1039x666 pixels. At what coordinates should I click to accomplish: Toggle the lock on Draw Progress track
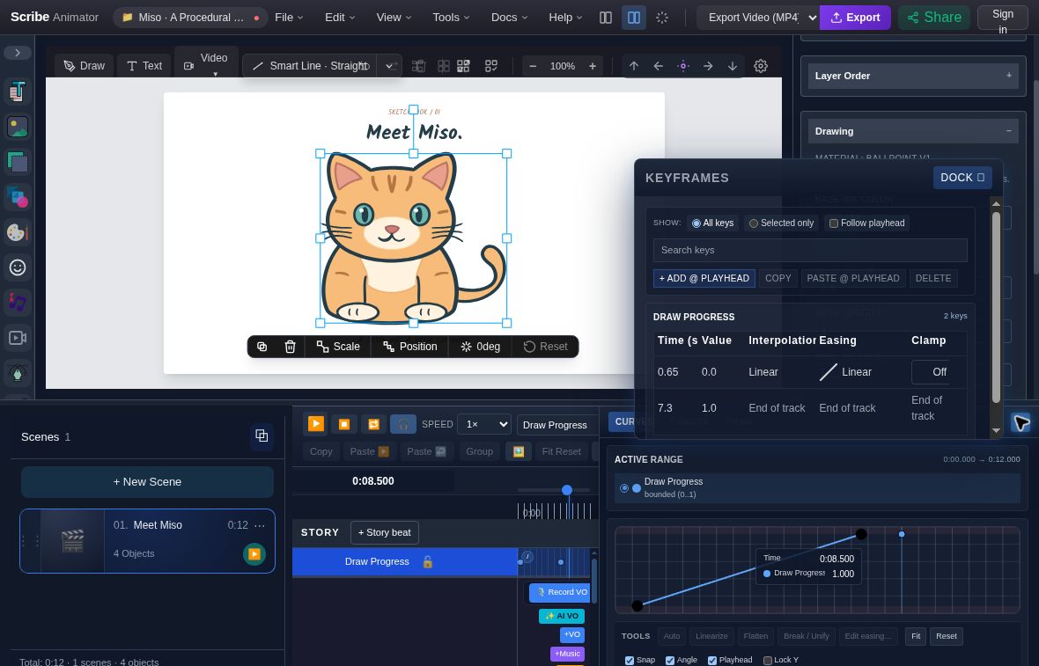pos(428,562)
